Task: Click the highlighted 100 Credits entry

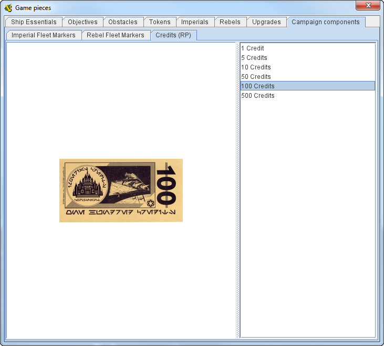Action: click(258, 86)
